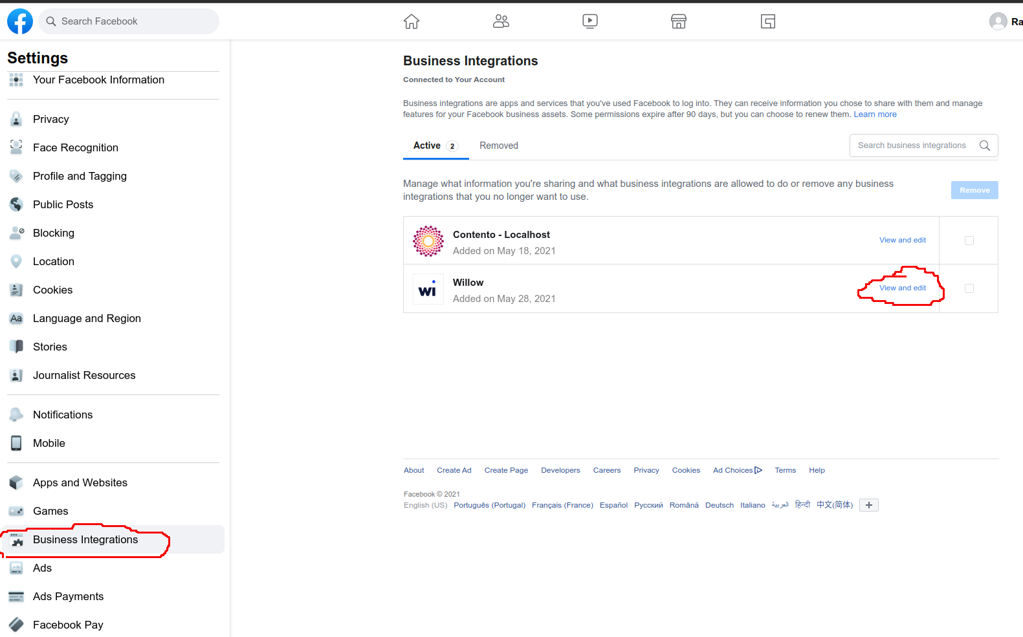Screen dimensions: 1023x637
Task: Click the Apps and Websites cube icon
Action: coord(16,482)
